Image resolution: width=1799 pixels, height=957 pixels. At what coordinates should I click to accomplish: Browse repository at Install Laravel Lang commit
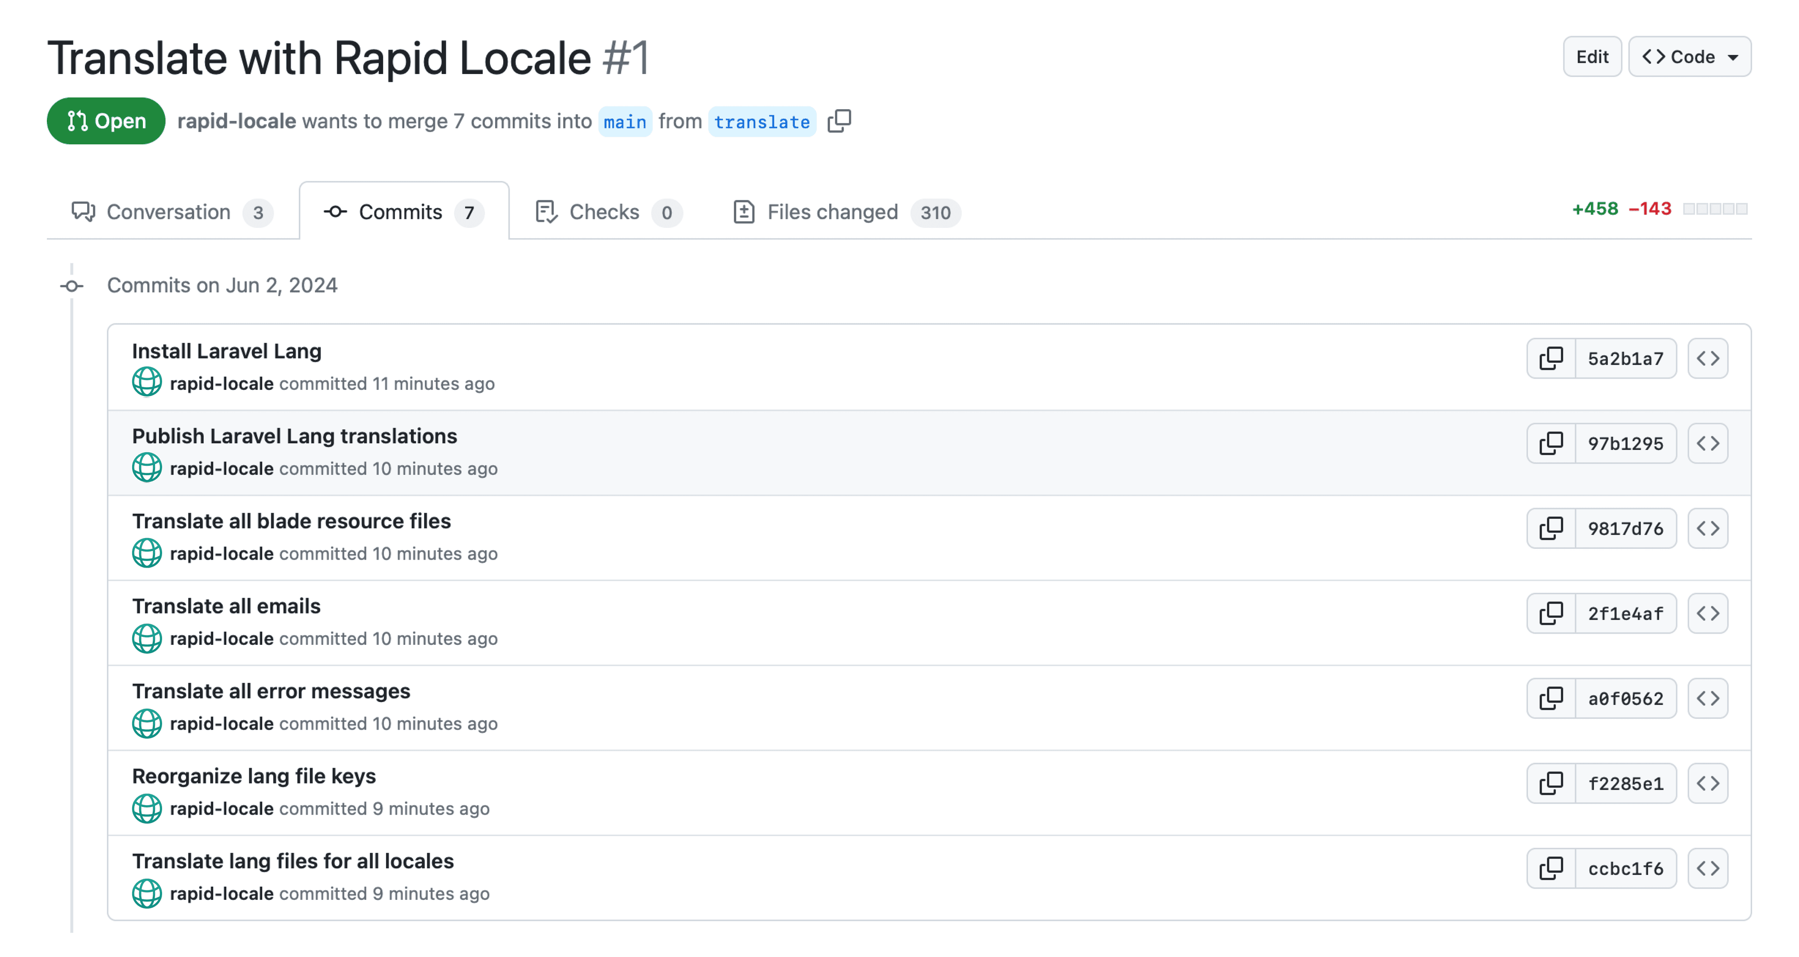point(1708,359)
